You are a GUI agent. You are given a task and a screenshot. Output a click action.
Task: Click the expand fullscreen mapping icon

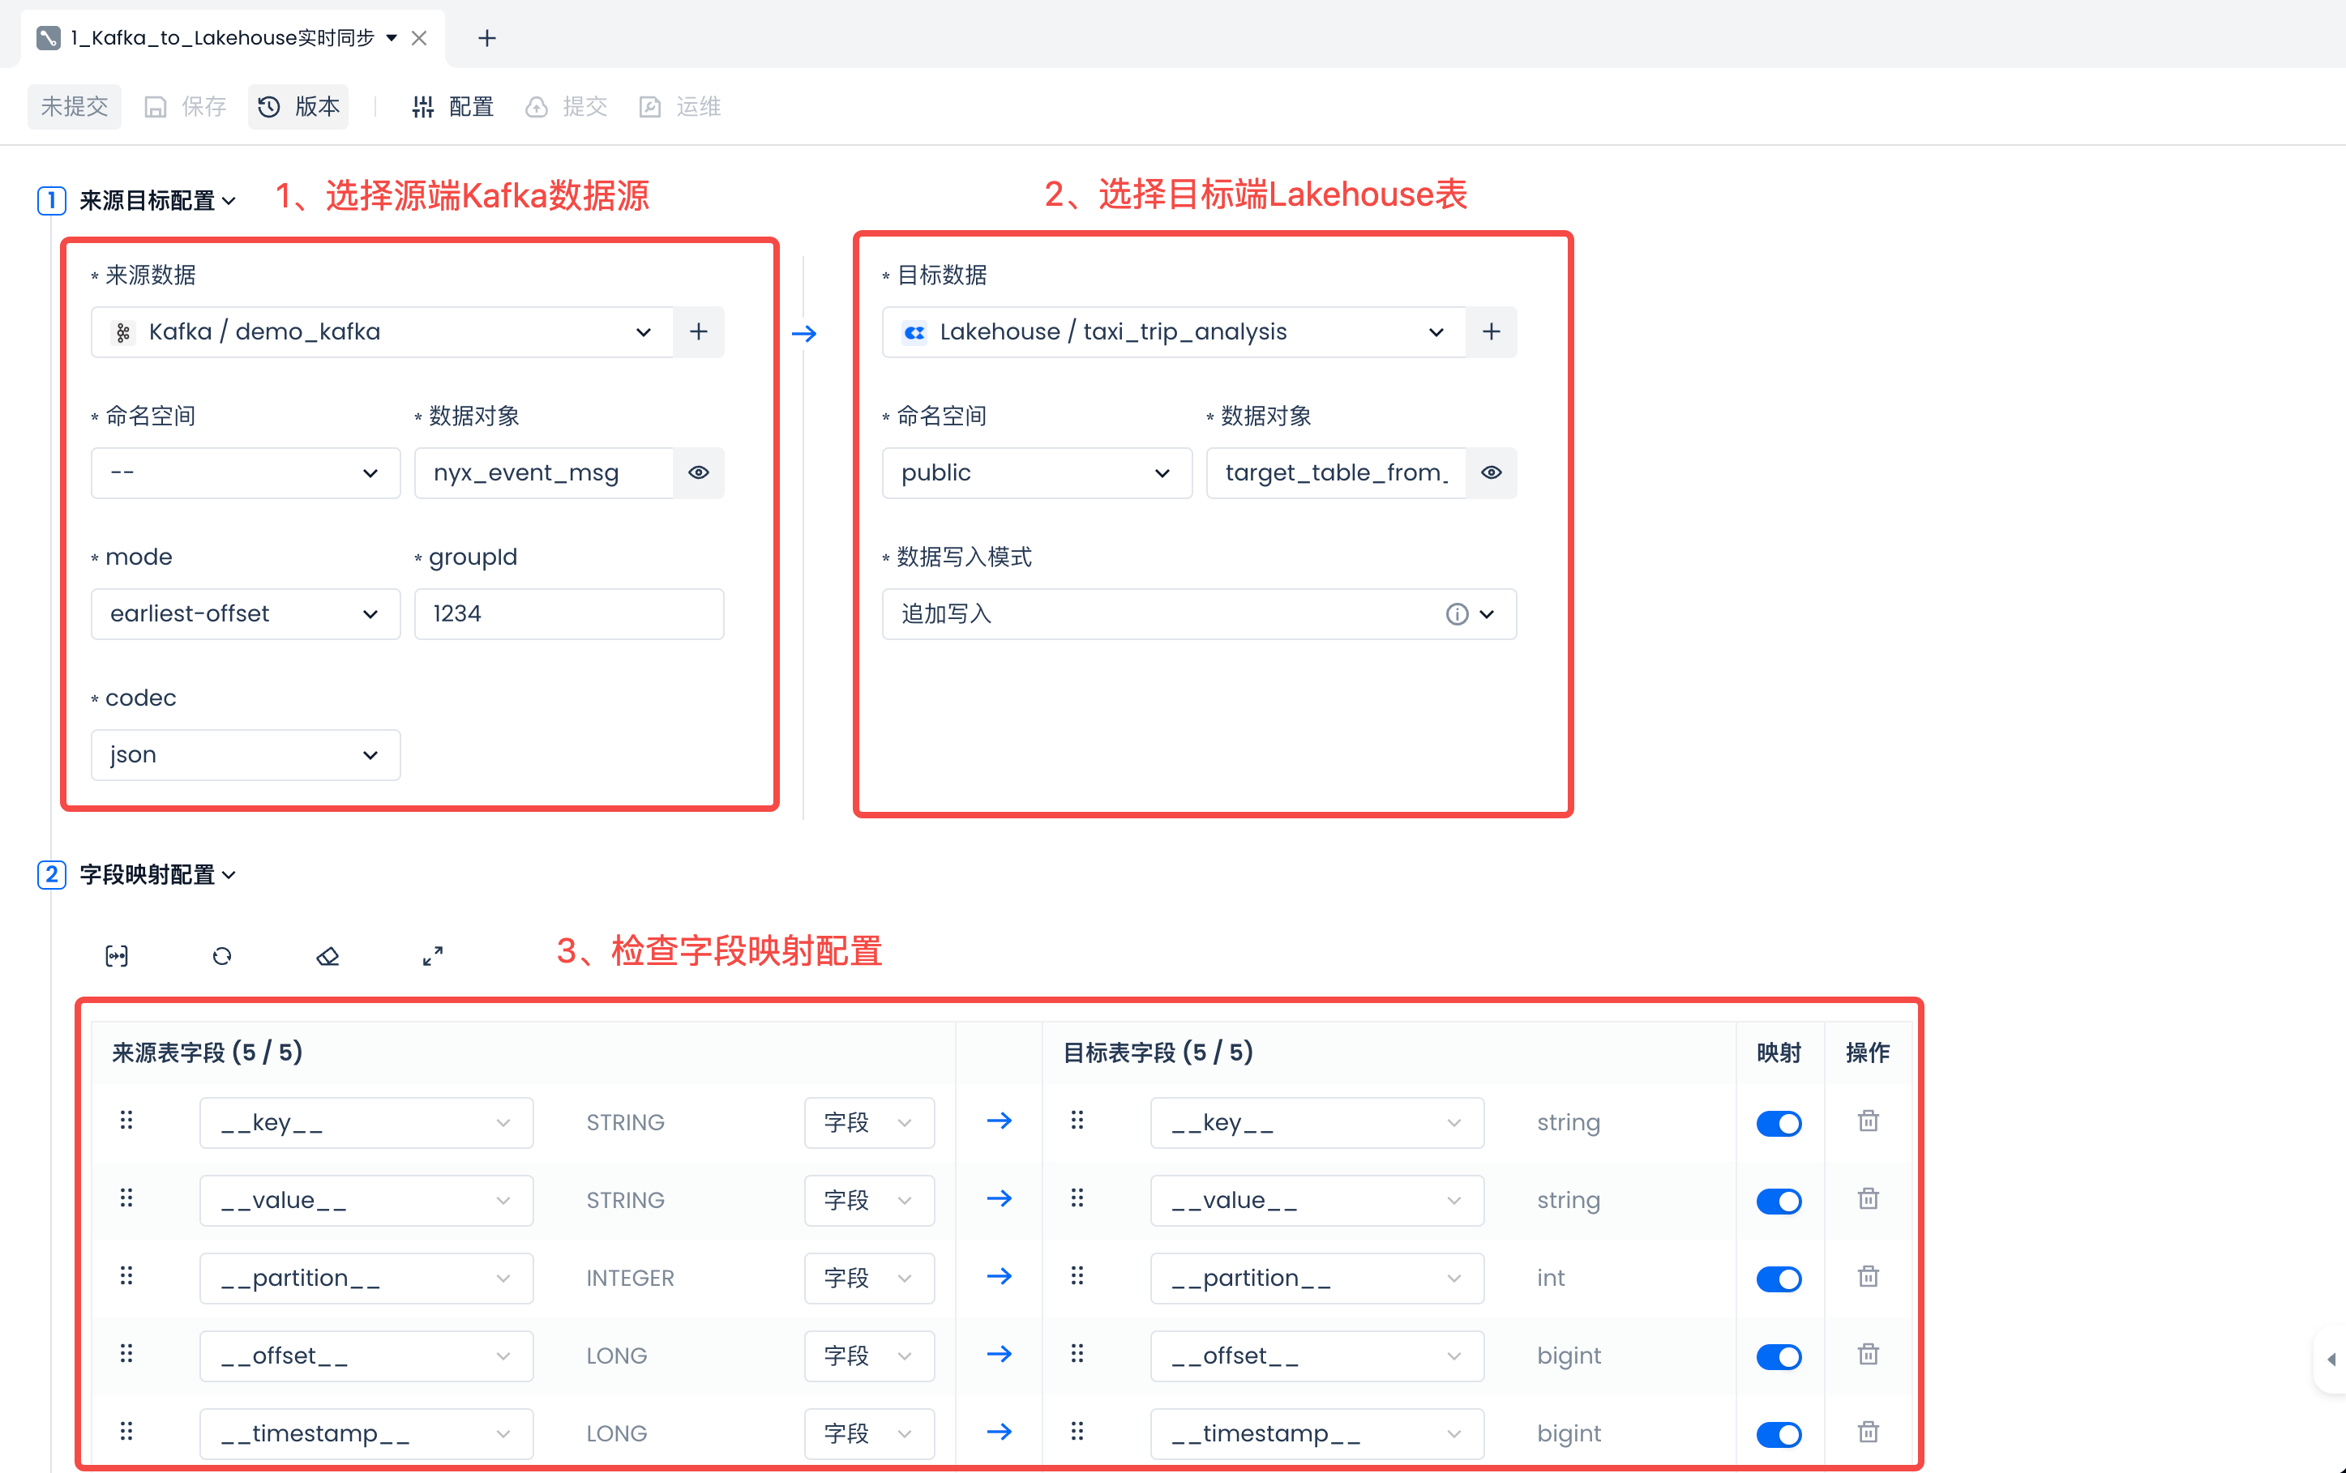433,956
